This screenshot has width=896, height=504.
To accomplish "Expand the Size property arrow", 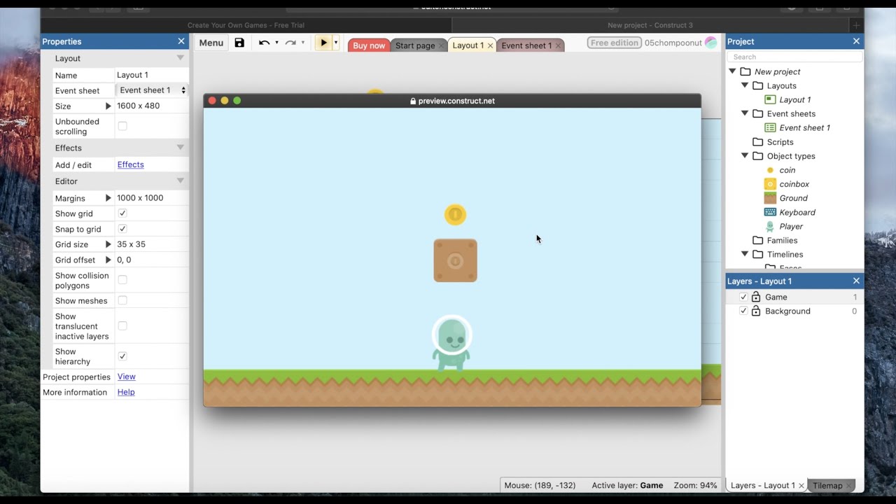I will [x=108, y=106].
